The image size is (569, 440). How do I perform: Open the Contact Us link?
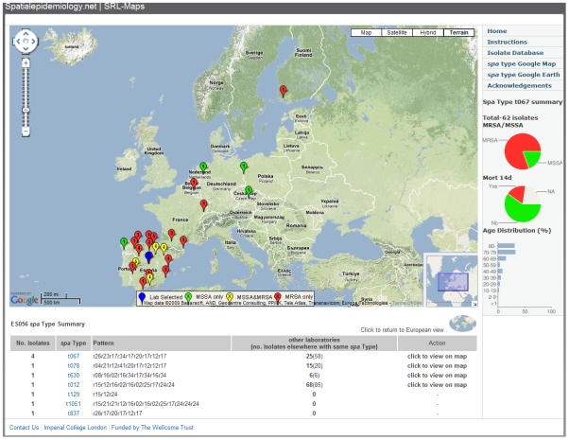(24, 428)
